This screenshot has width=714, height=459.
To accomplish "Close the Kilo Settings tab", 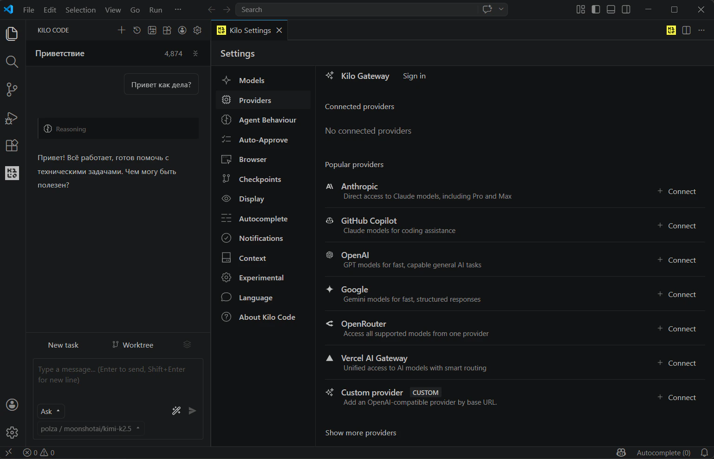I will click(x=279, y=30).
